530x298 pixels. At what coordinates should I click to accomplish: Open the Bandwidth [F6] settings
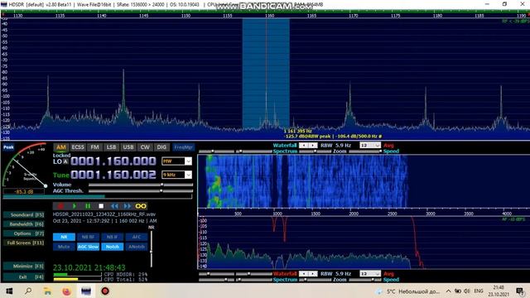[24, 224]
